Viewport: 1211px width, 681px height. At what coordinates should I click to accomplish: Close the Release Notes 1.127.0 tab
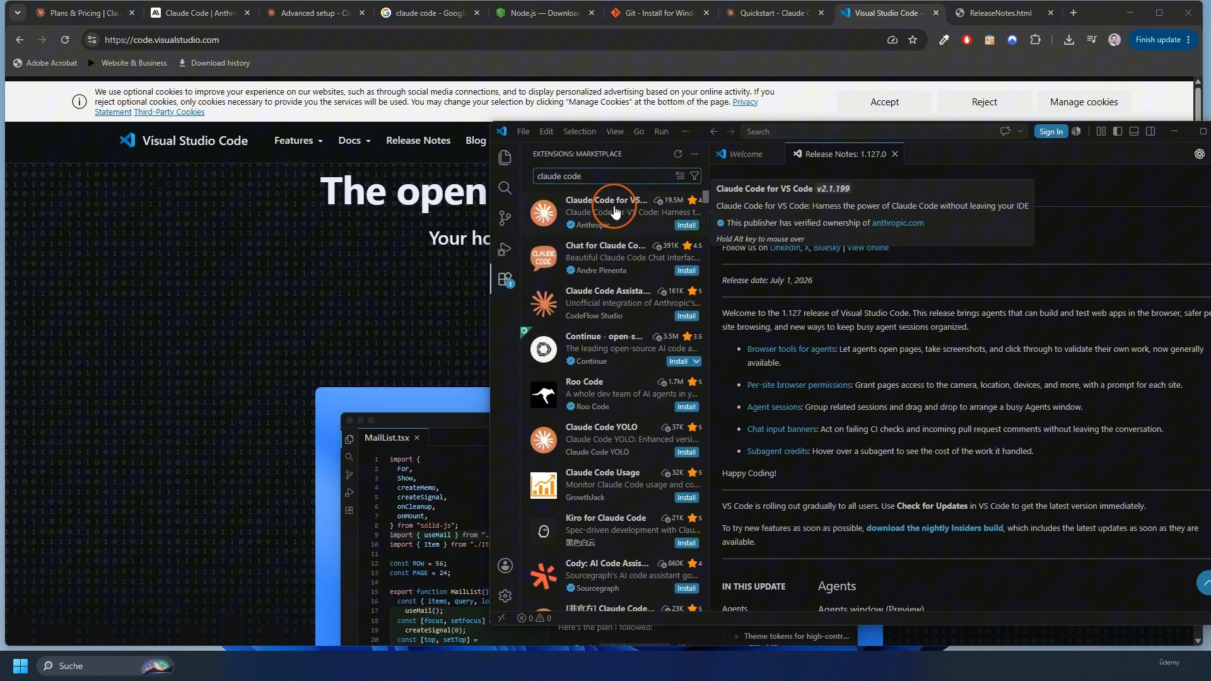[x=895, y=154]
